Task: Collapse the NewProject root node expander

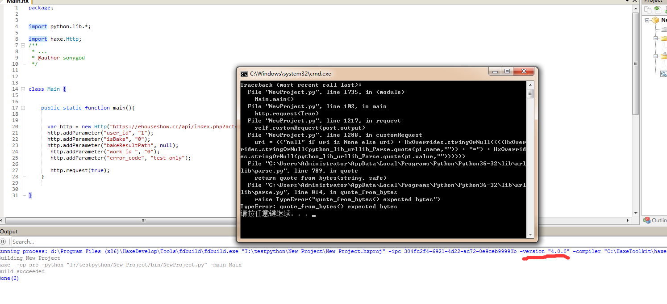Action: tap(647, 20)
